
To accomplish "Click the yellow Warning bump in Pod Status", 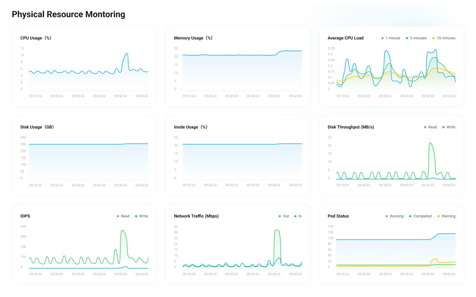I will click(435, 259).
